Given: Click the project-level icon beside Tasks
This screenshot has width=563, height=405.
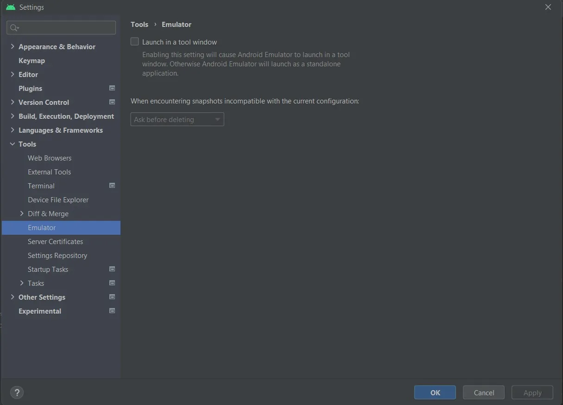Looking at the screenshot, I should pyautogui.click(x=112, y=283).
